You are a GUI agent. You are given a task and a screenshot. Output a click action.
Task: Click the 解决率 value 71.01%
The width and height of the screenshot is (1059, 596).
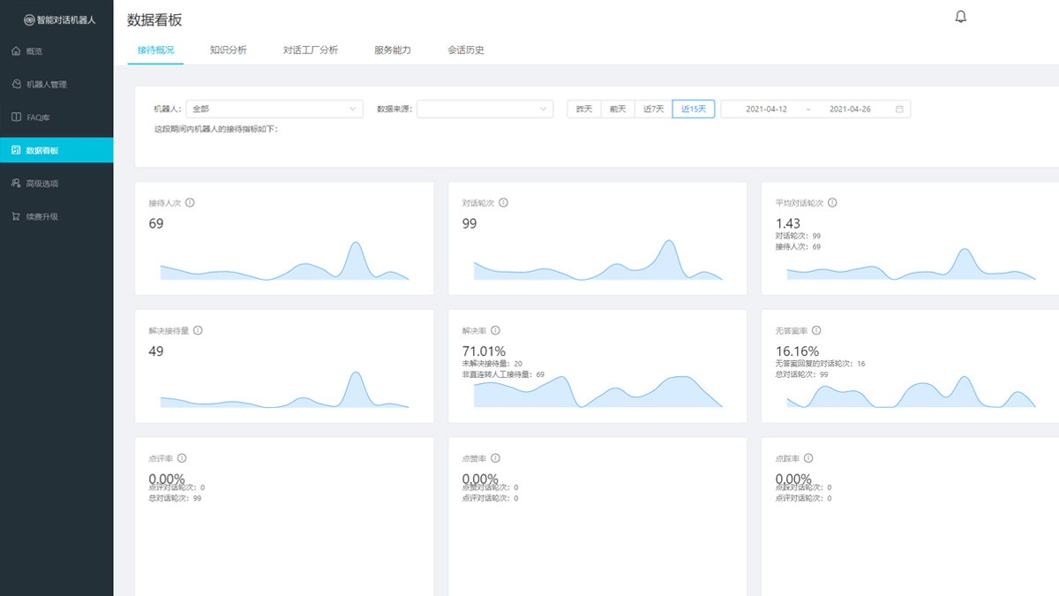484,351
